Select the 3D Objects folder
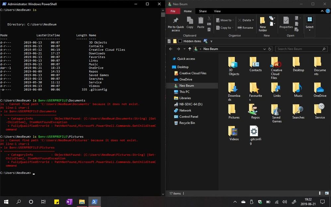The height and width of the screenshot is (207, 331). coord(234,66)
